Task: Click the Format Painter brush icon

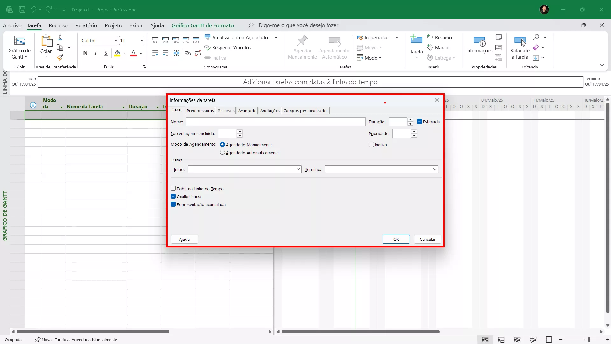Action: (x=60, y=57)
